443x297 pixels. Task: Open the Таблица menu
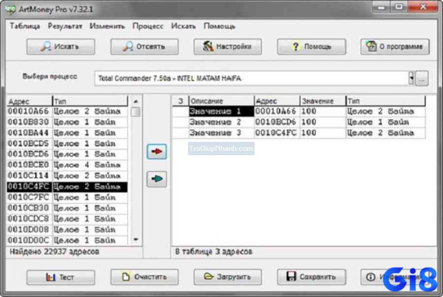[x=25, y=26]
